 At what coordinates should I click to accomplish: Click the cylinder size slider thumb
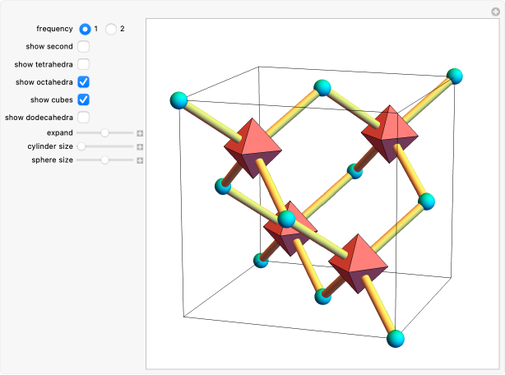81,146
